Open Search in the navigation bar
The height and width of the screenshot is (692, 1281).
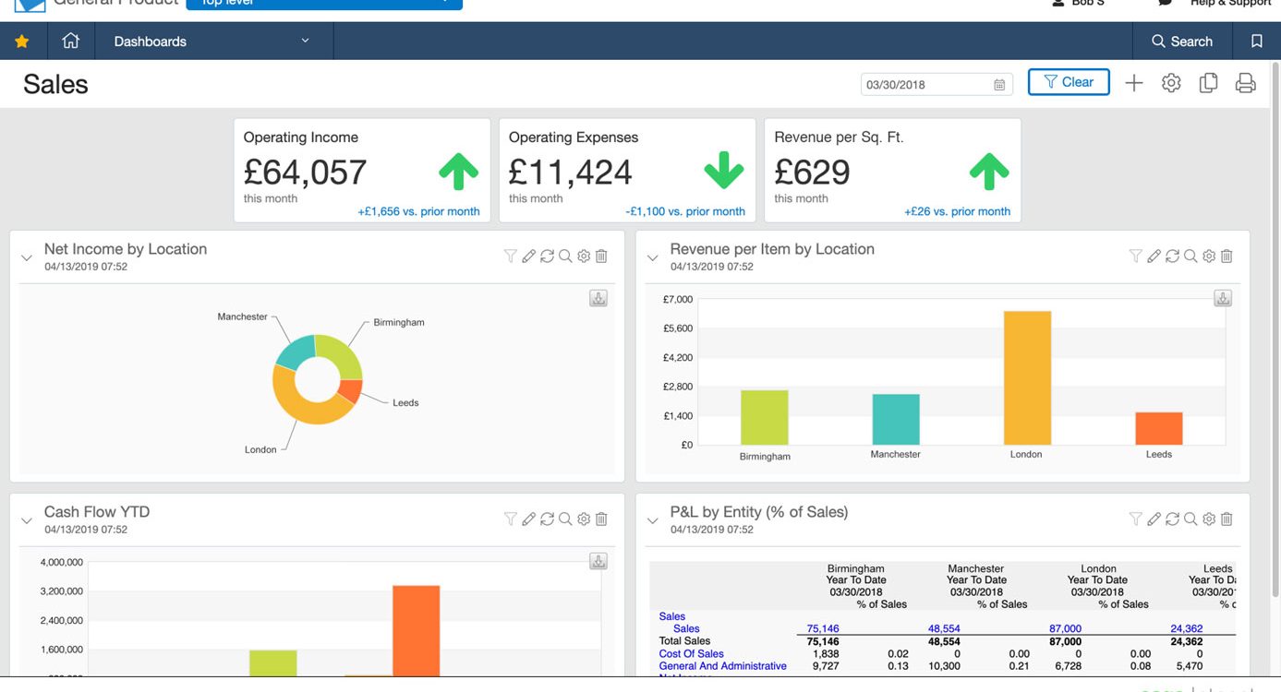coord(1182,42)
